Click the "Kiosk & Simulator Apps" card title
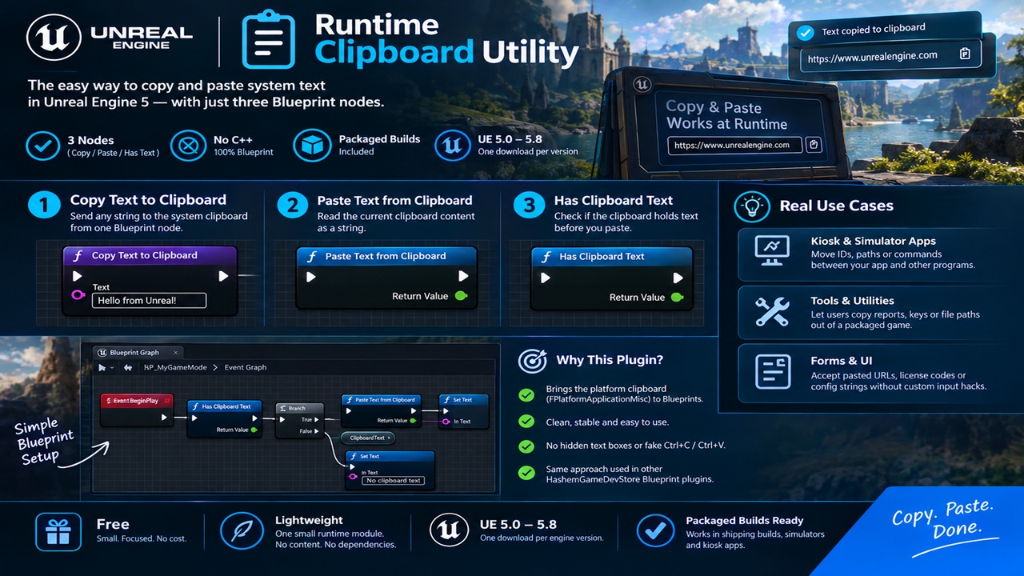 pos(873,241)
